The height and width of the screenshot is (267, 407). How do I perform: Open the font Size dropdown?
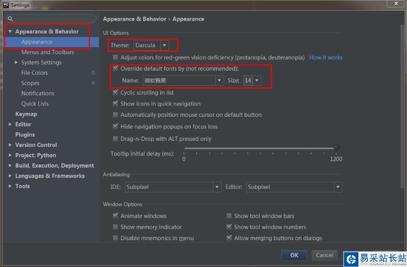click(x=257, y=81)
